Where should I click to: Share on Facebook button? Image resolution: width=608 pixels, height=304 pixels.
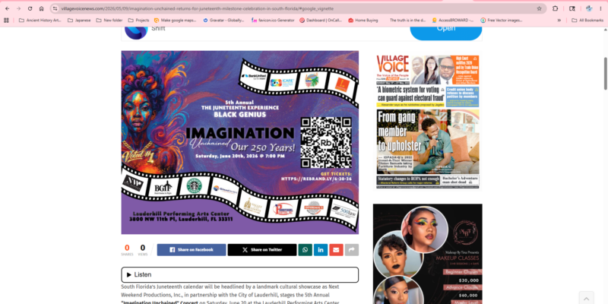click(x=192, y=250)
